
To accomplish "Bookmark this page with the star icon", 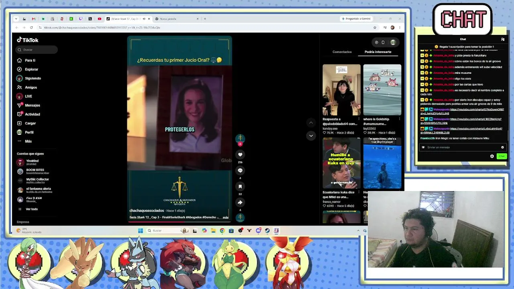I will pos(375,28).
